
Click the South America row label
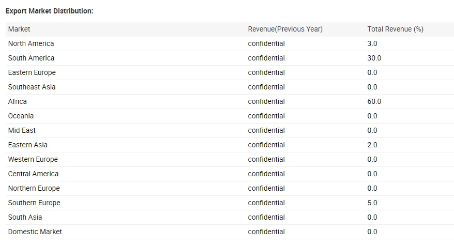pyautogui.click(x=31, y=58)
